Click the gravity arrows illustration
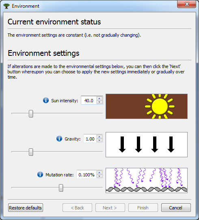 147,145
